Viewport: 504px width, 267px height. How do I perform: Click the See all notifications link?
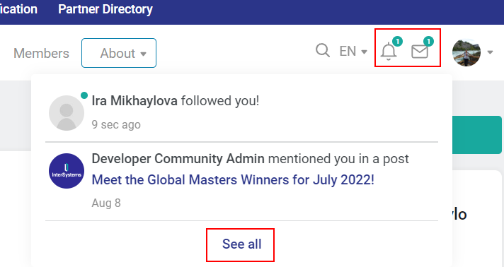pyautogui.click(x=241, y=244)
